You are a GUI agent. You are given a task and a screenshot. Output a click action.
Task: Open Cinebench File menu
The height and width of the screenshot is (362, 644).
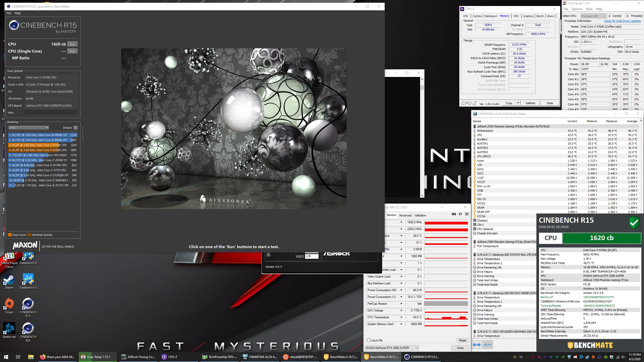9,13
